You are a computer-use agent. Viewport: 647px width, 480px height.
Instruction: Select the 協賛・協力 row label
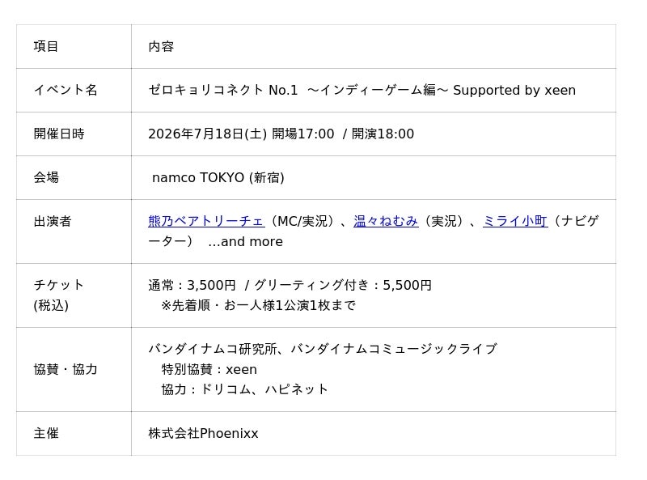[x=66, y=369]
